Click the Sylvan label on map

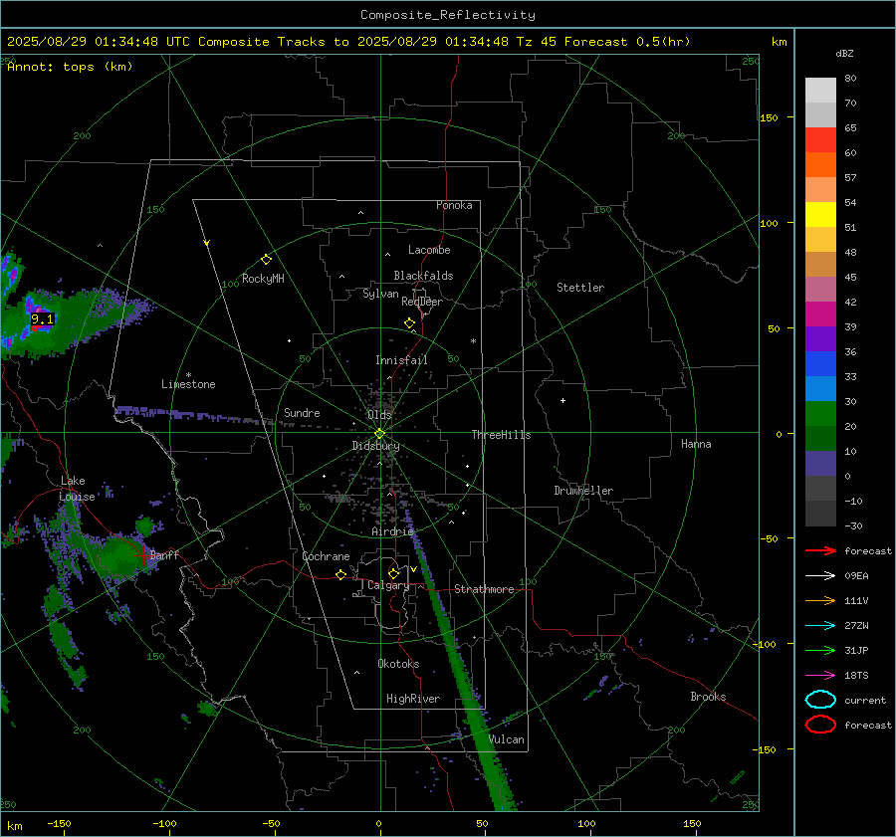pyautogui.click(x=380, y=294)
